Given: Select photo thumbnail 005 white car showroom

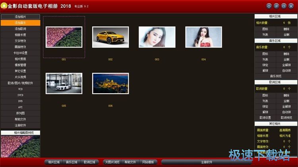Looking at the screenshot, I should [x=64, y=83].
